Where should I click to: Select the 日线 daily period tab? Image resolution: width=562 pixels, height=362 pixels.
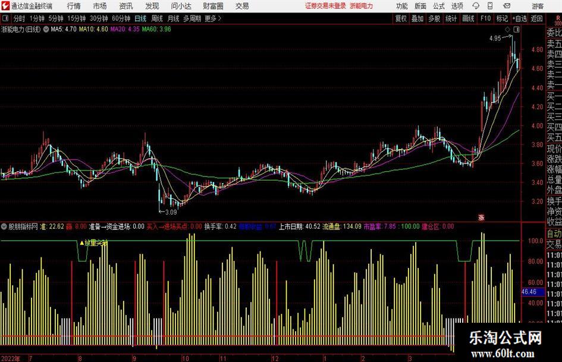coord(140,18)
